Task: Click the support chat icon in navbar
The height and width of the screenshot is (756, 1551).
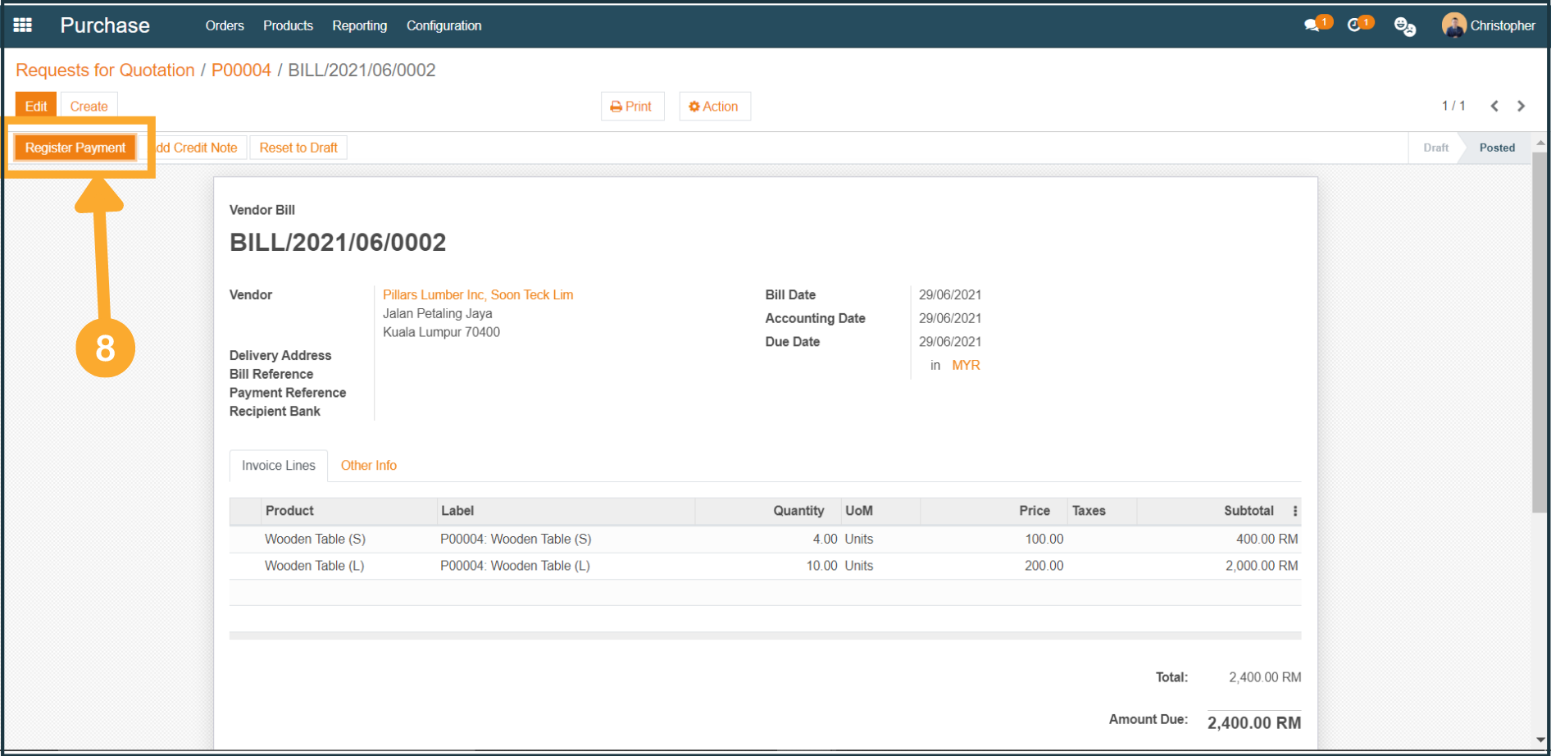Action: 1404,26
